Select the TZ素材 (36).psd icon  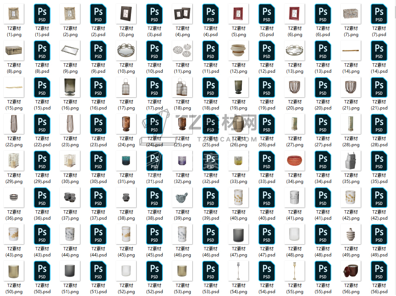pos(42,197)
